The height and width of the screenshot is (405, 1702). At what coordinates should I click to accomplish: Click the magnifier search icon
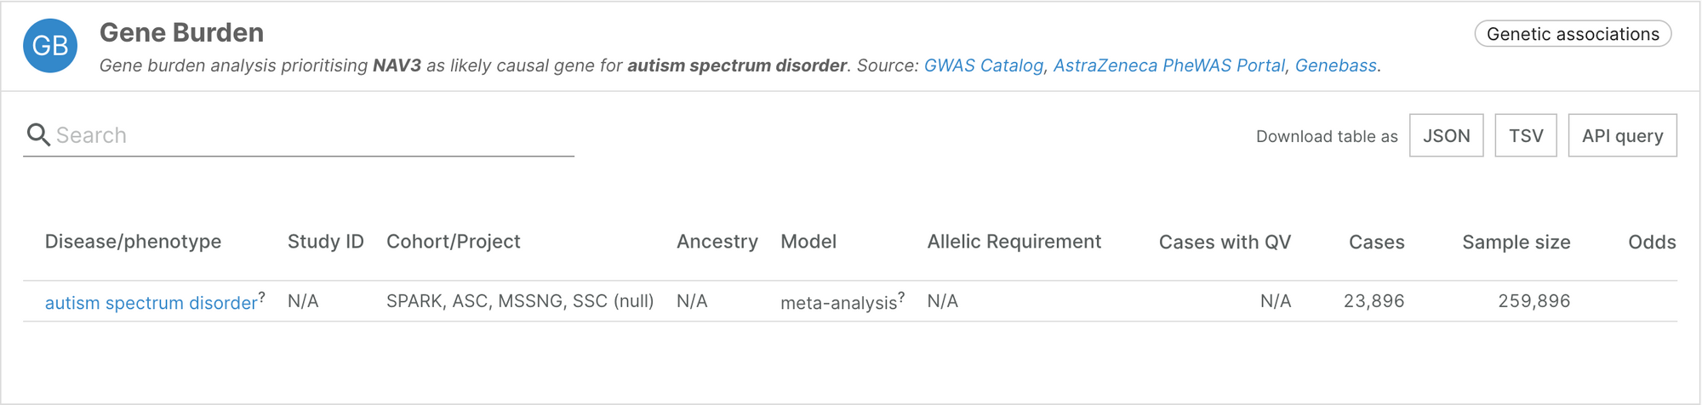point(38,135)
